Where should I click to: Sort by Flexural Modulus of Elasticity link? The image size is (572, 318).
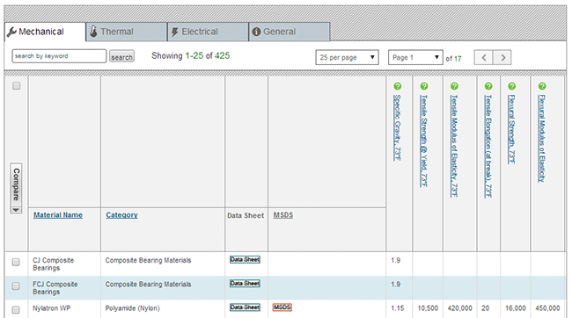click(x=542, y=139)
